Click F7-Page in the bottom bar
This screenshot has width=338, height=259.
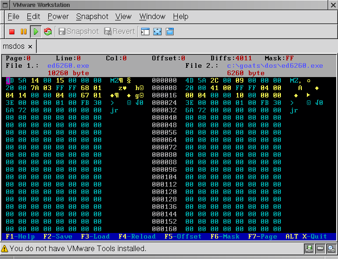pos(262,237)
